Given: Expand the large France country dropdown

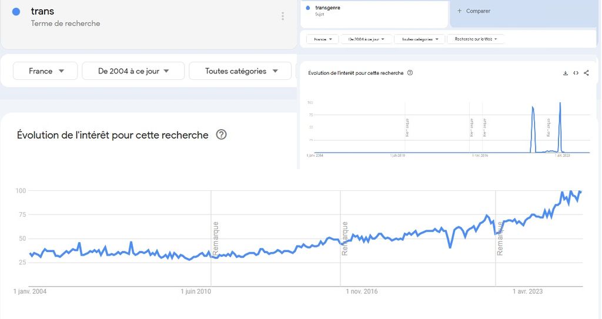Looking at the screenshot, I should [x=45, y=71].
